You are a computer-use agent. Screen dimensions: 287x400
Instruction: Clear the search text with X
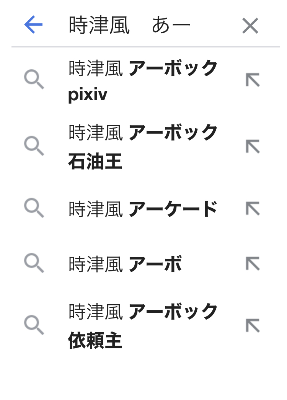250,26
